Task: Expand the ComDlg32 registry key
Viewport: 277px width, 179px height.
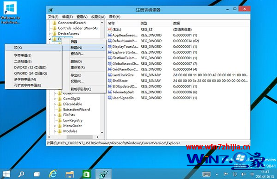Action: [x=55, y=99]
